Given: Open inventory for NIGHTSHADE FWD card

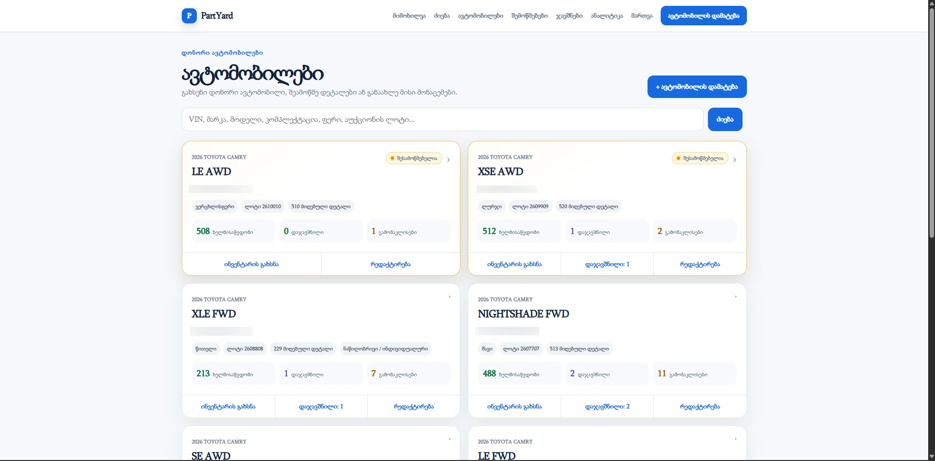Looking at the screenshot, I should [x=515, y=406].
